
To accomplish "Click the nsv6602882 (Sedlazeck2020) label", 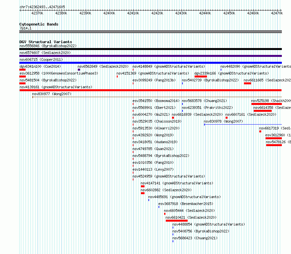I will point(166,190).
